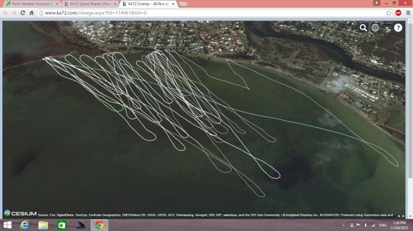Toggle Cesium fullscreen mode
Screen dimensions: 413x231
[401, 216]
